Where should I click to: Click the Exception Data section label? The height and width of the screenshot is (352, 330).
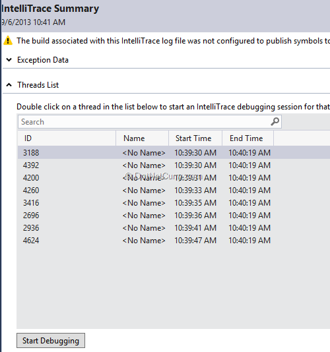pos(43,60)
